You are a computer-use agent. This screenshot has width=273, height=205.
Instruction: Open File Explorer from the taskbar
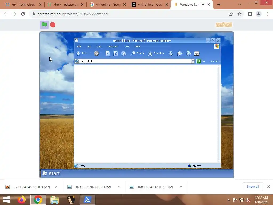(x=54, y=200)
